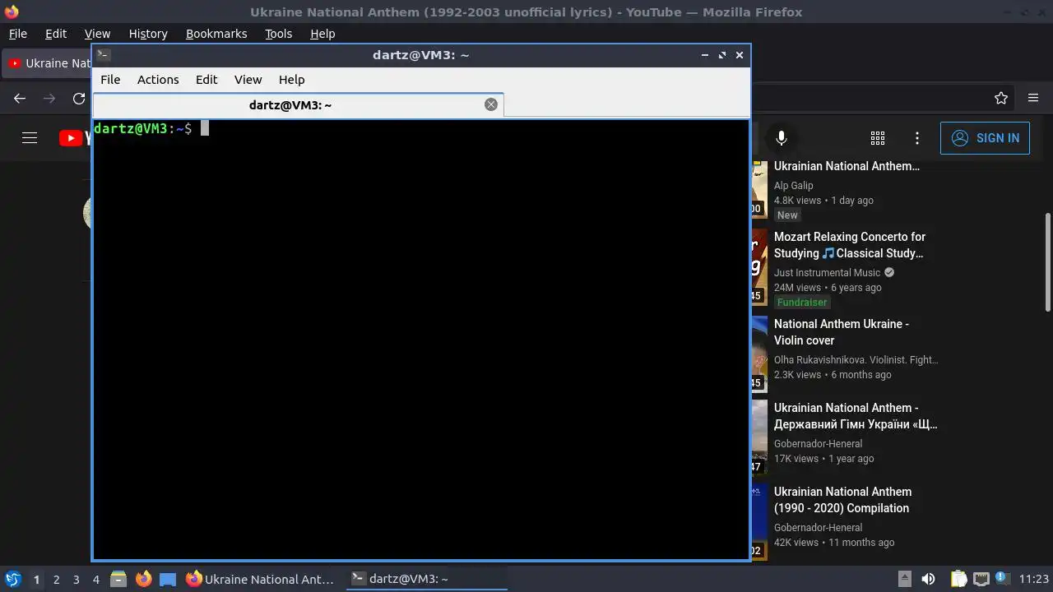
Task: Bookmark this page with the star icon
Action: [1001, 98]
